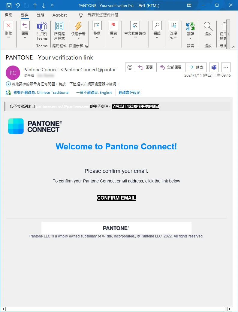Viewport: 238px width, 312px height.
Task: Click 了解為什麼這點很重要的原因 link
Action: click(x=135, y=106)
